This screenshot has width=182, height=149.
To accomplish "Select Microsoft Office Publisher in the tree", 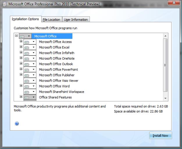I will tap(57, 75).
